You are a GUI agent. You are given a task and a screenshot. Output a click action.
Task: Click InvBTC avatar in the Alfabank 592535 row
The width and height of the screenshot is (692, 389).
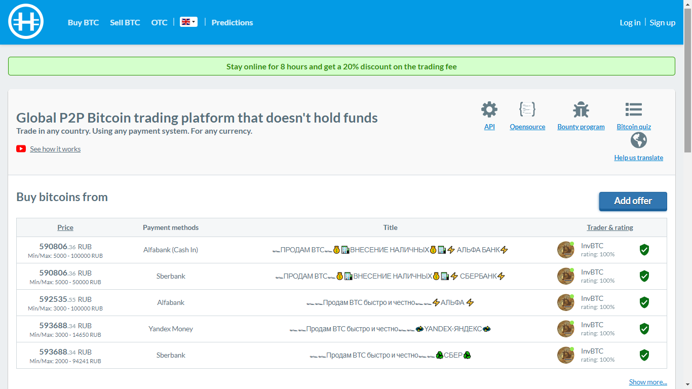point(566,302)
